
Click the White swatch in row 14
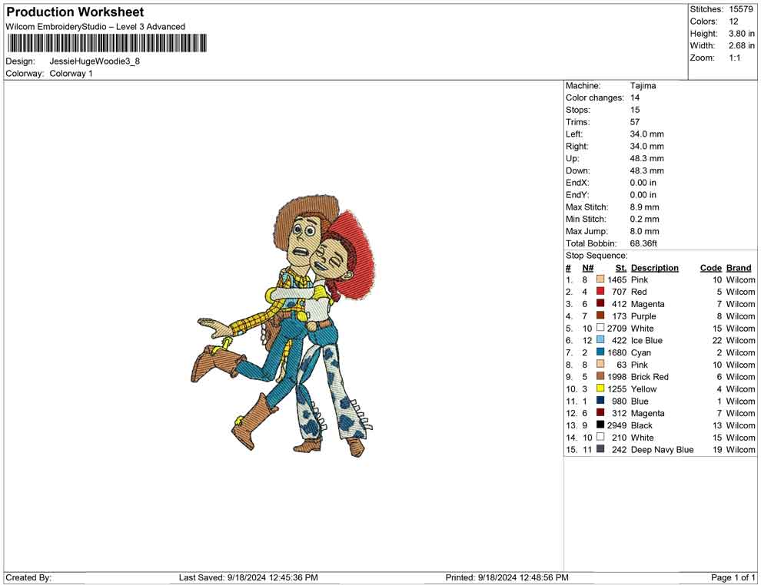(x=600, y=437)
